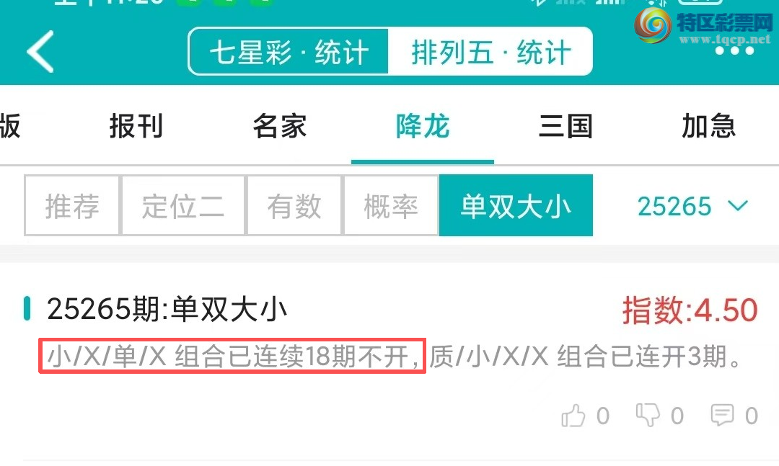Open the 25265期:单双大小 post title
The image size is (779, 466).
click(x=167, y=309)
